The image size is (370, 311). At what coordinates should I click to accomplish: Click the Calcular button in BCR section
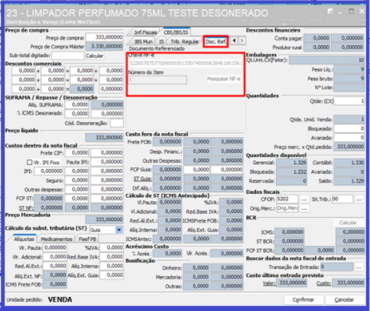tap(348, 223)
